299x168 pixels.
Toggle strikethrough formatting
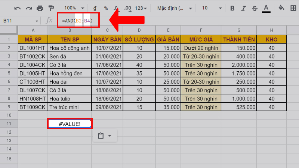255,8
